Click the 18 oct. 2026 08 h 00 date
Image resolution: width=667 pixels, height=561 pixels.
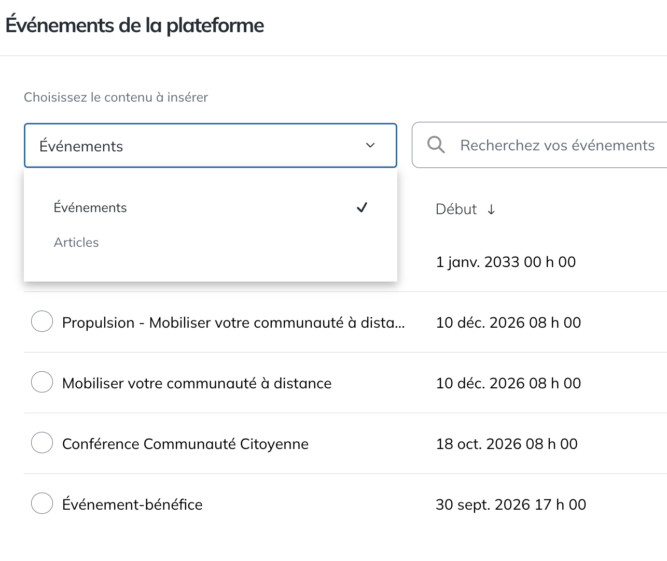pyautogui.click(x=507, y=444)
